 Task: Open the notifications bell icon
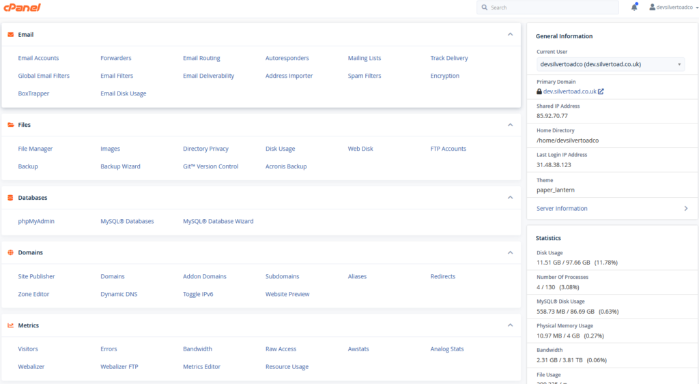pyautogui.click(x=634, y=8)
